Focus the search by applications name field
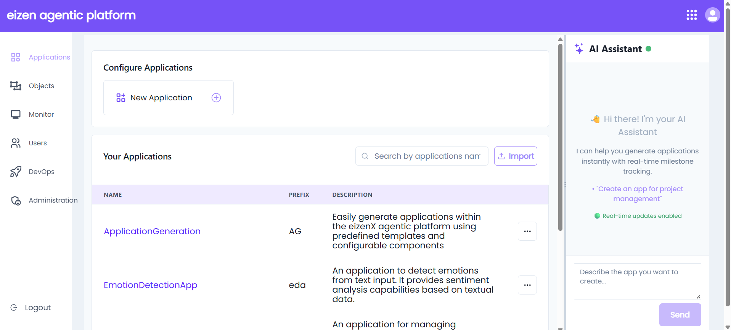 (x=422, y=156)
